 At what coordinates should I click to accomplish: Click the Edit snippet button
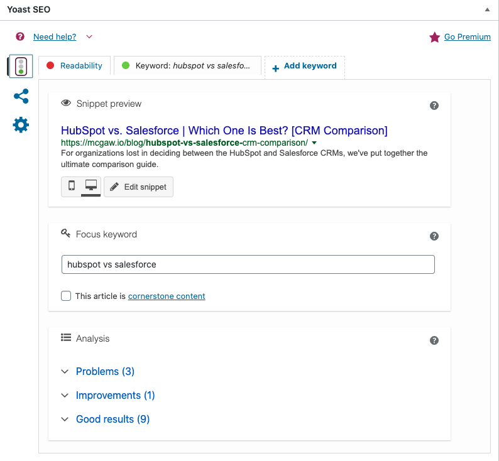click(138, 187)
